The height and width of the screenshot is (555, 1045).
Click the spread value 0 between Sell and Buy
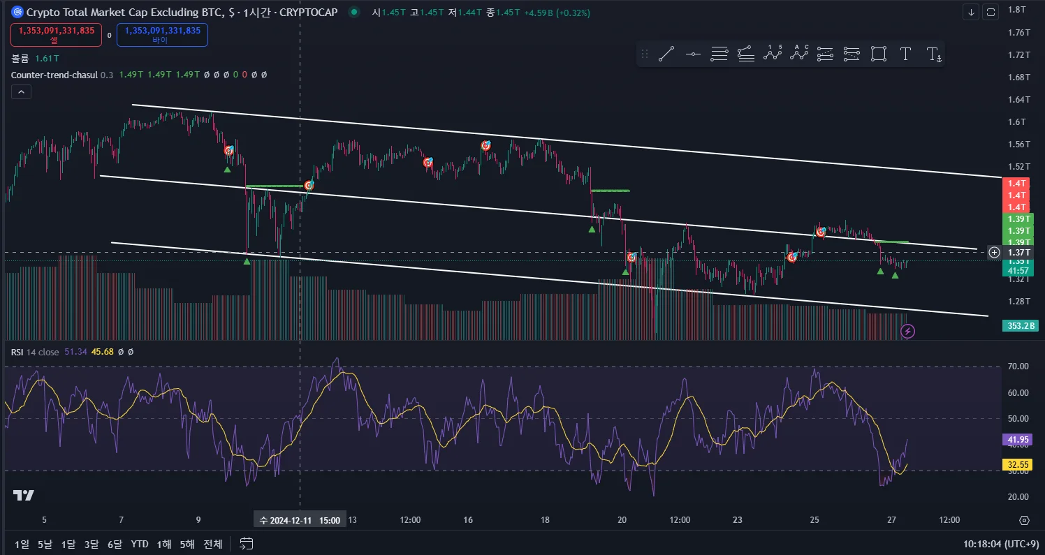(x=110, y=35)
